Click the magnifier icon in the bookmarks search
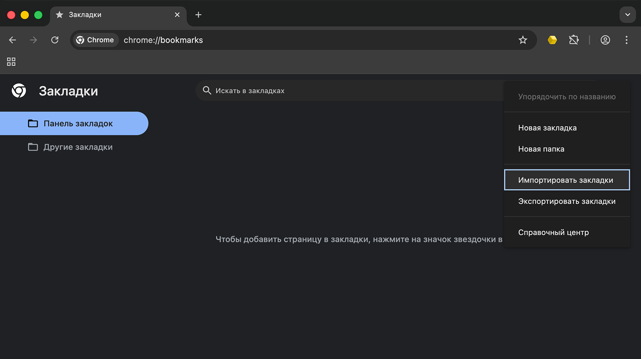641x359 pixels. point(207,90)
